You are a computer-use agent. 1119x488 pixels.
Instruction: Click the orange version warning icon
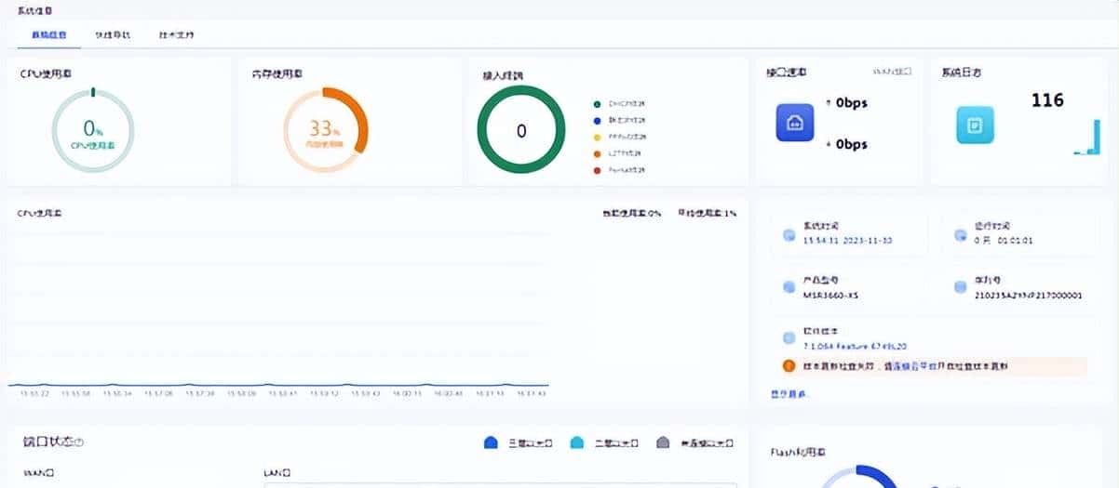tap(789, 366)
